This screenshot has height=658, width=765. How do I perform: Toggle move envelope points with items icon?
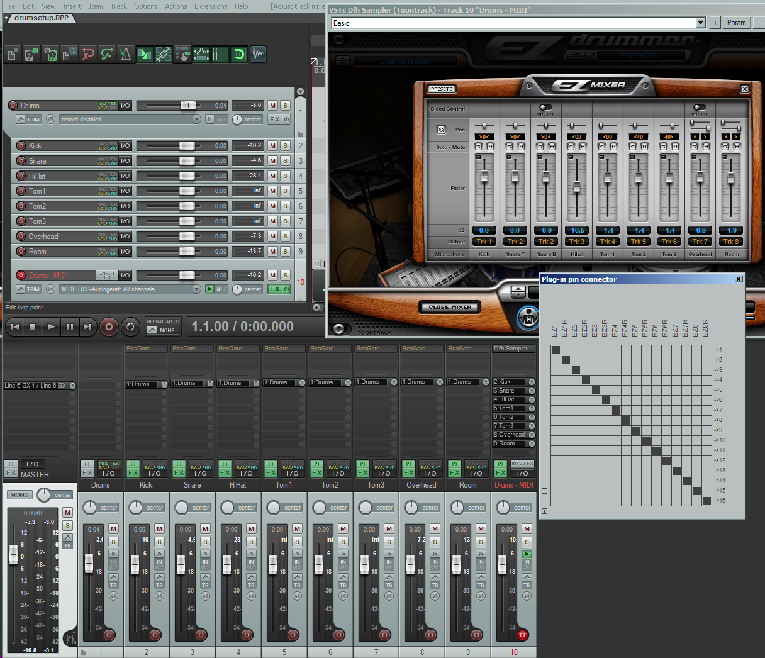click(x=201, y=55)
